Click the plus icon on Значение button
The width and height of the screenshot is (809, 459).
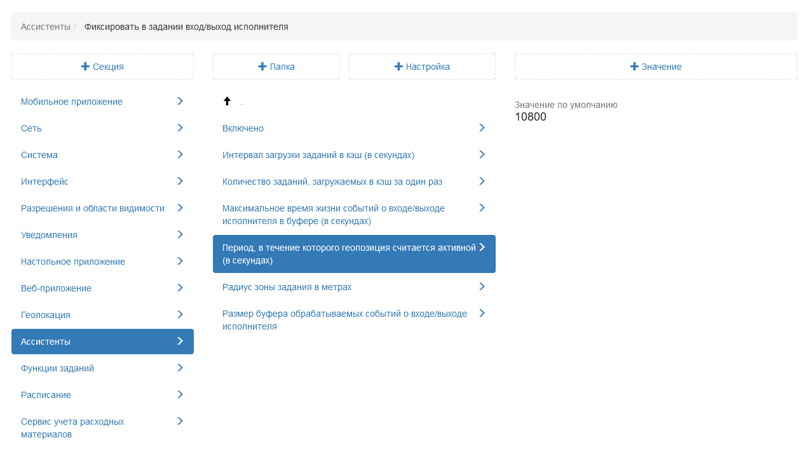pyautogui.click(x=634, y=67)
